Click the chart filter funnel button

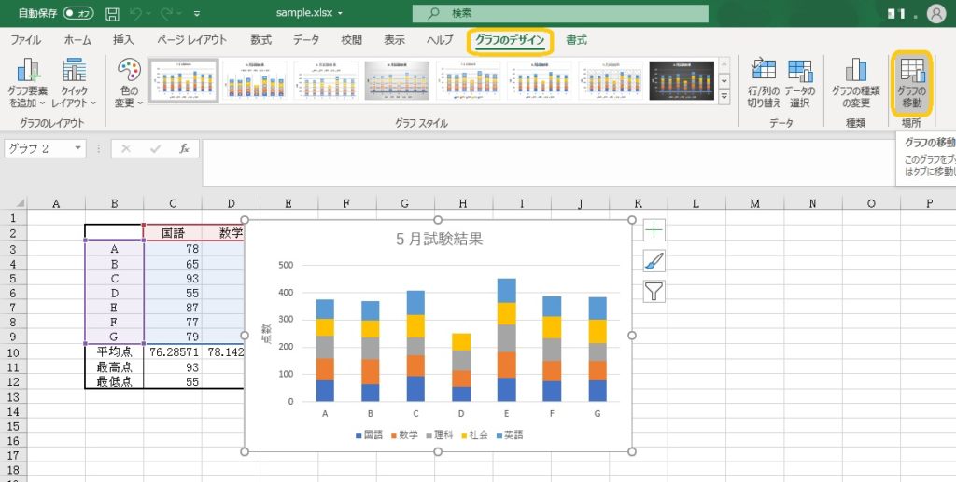pos(654,292)
